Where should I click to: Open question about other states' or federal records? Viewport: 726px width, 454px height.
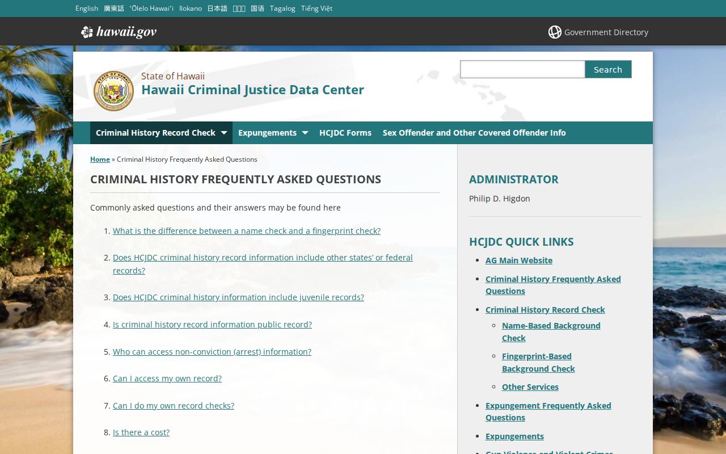[x=263, y=264]
